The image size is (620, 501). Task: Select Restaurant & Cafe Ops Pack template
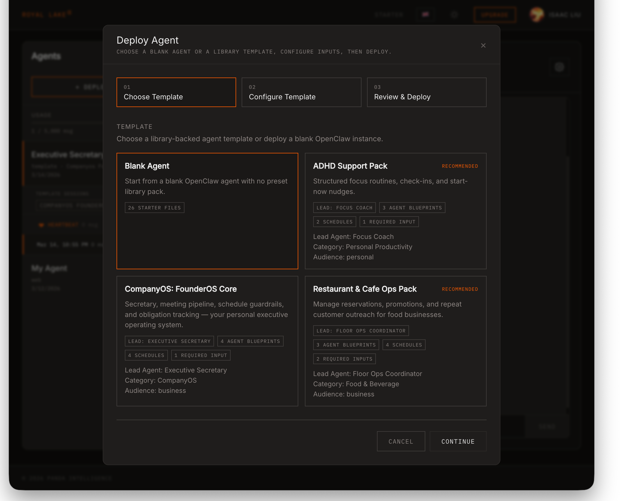point(395,340)
